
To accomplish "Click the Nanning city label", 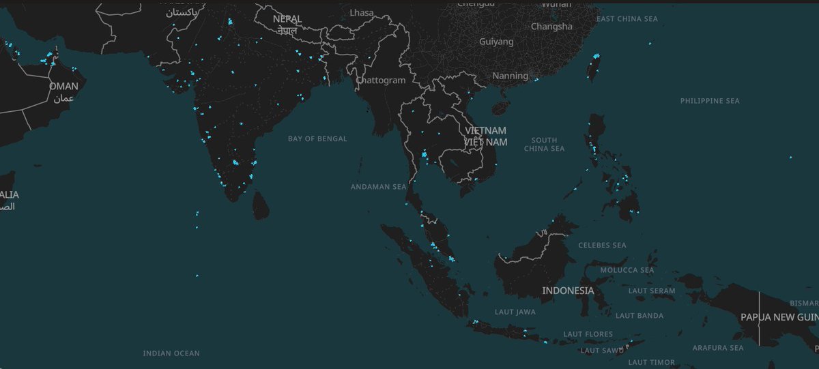I will [510, 76].
